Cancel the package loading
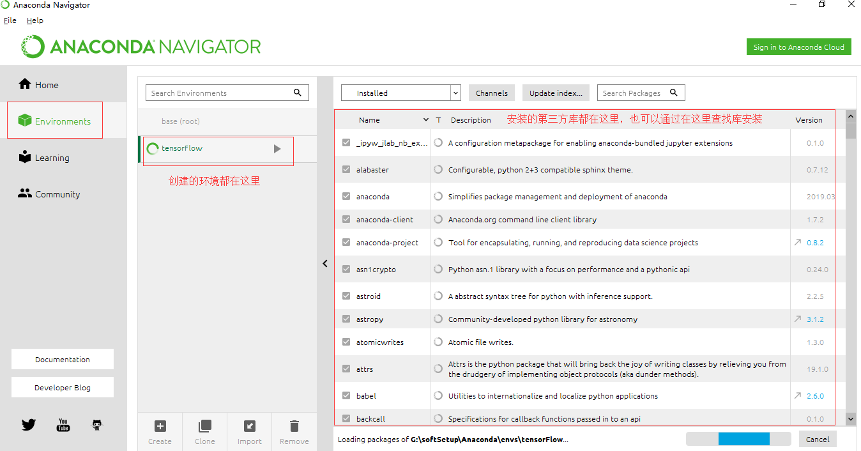Image resolution: width=861 pixels, height=451 pixels. [818, 439]
